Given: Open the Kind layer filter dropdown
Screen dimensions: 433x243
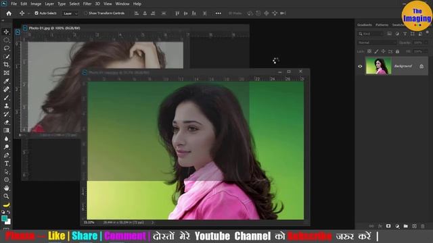Looking at the screenshot, I should [371, 34].
